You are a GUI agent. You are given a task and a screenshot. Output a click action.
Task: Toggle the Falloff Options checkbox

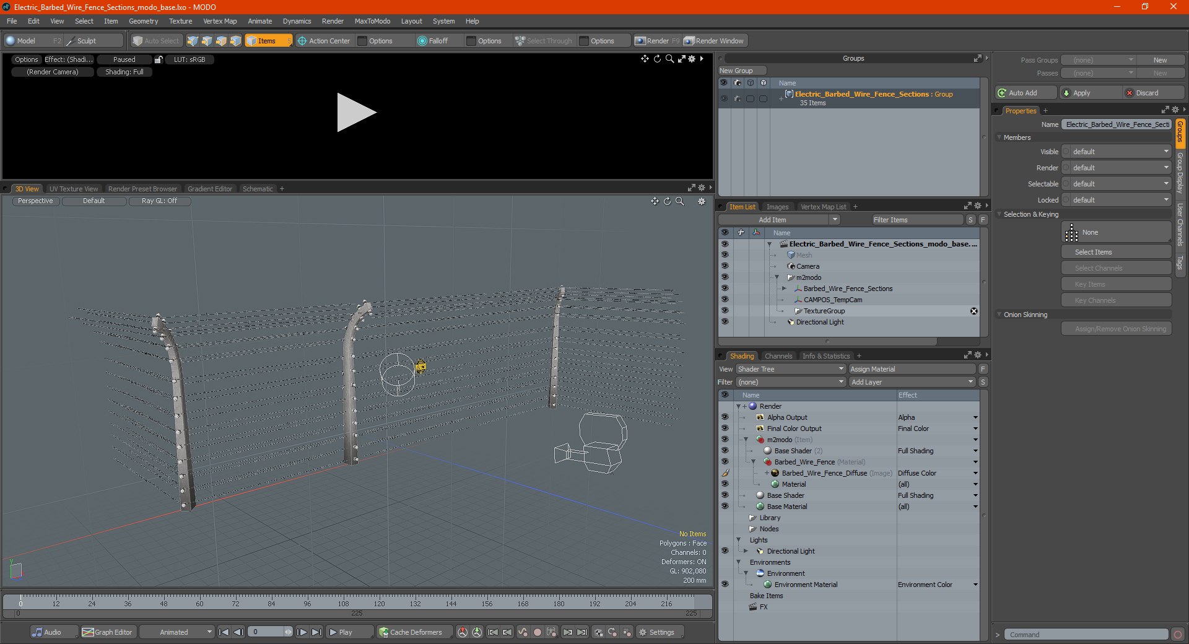(471, 41)
